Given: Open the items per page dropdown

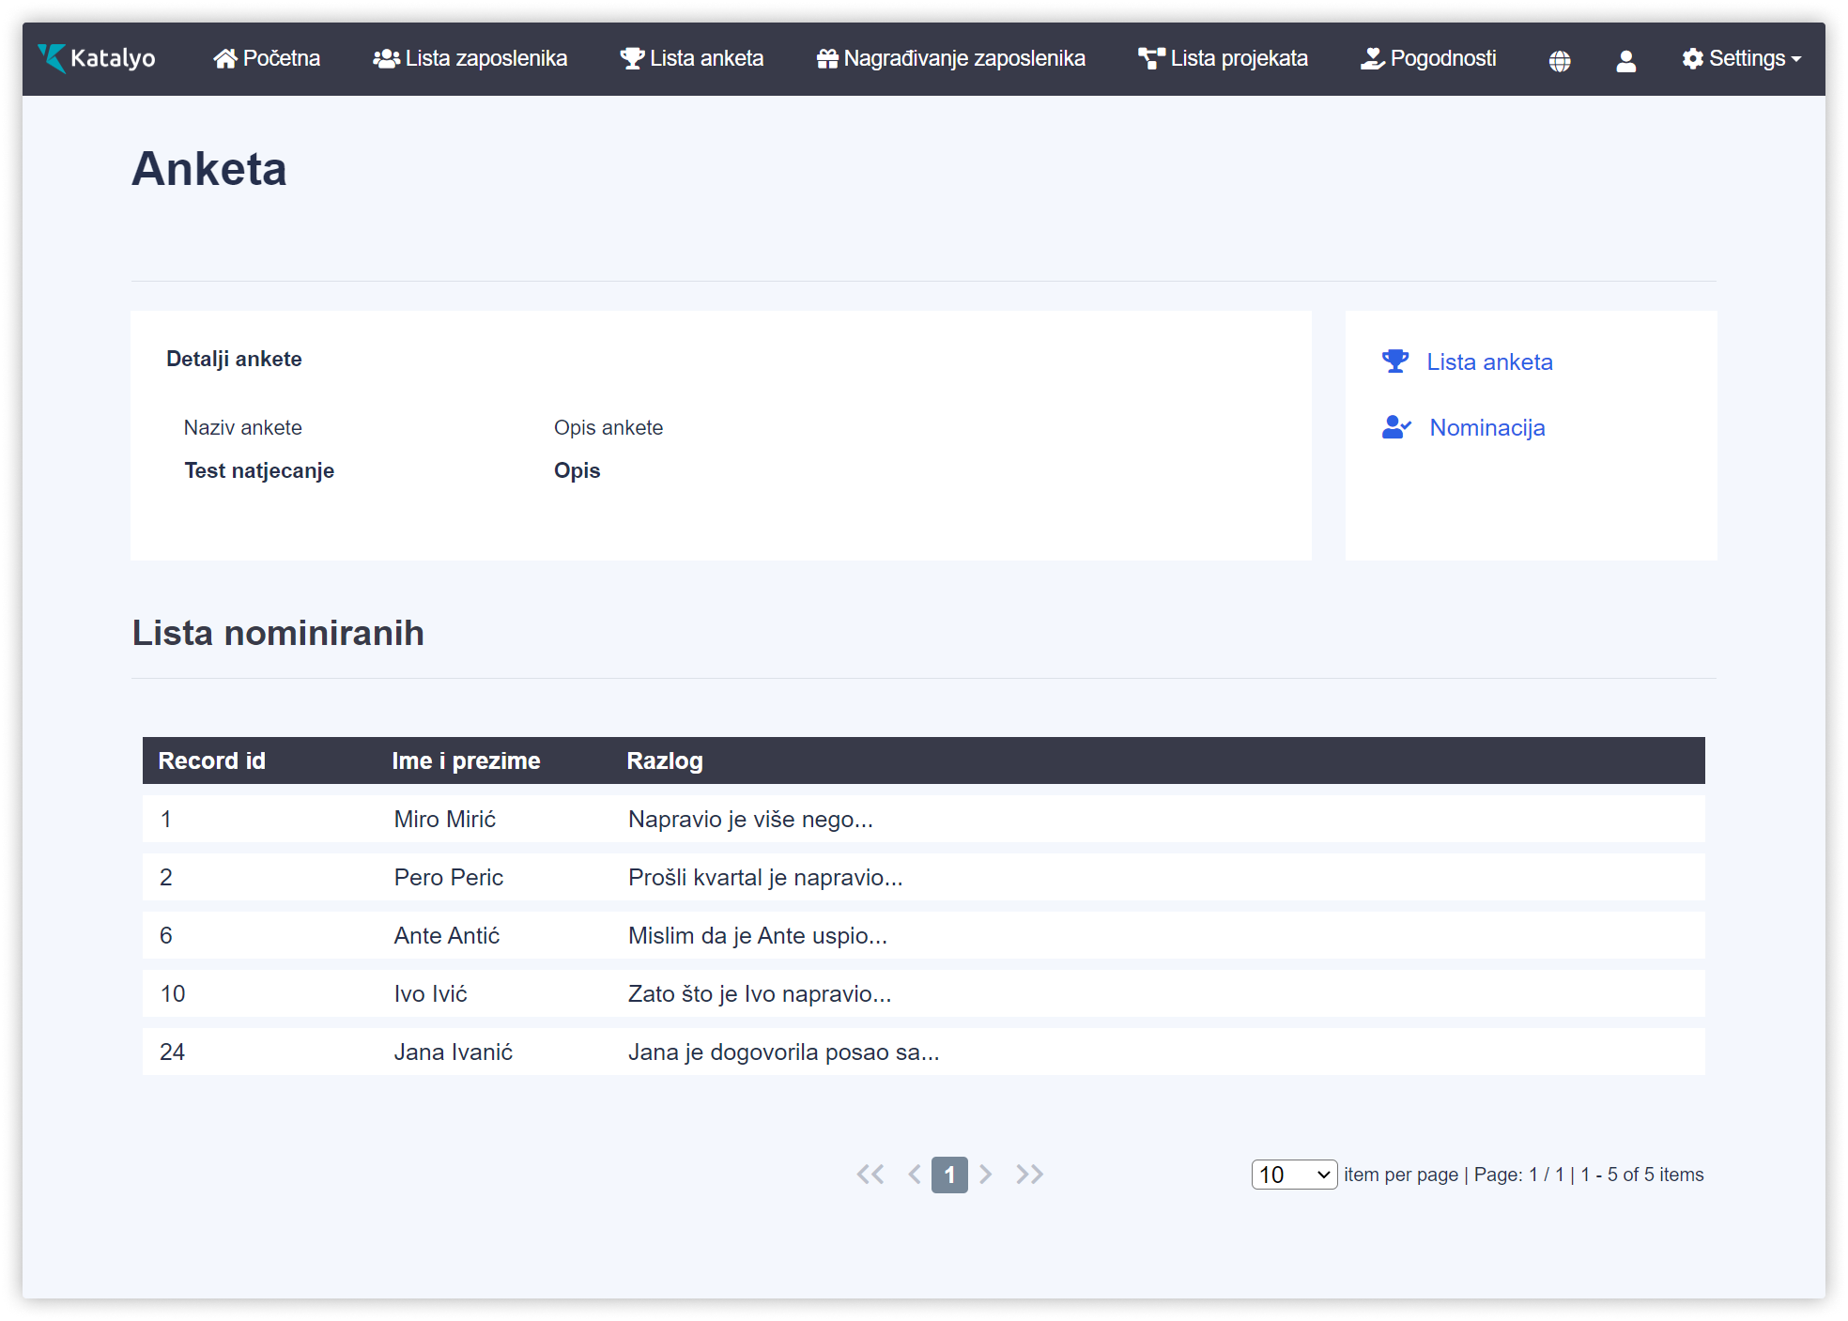Looking at the screenshot, I should pyautogui.click(x=1293, y=1175).
